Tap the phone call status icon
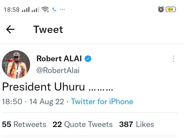The height and width of the screenshot is (138, 184). pyautogui.click(x=54, y=10)
